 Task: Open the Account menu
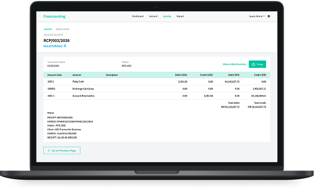click(153, 16)
